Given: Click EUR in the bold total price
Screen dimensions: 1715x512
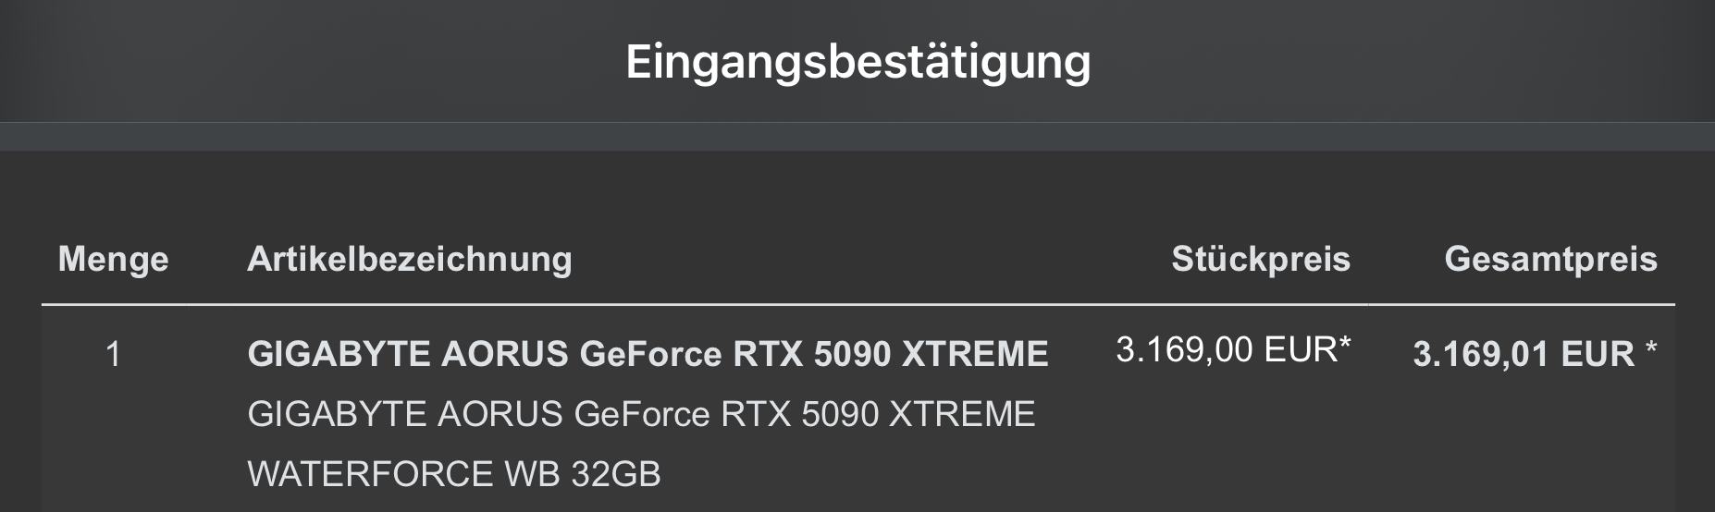Looking at the screenshot, I should coord(1598,354).
